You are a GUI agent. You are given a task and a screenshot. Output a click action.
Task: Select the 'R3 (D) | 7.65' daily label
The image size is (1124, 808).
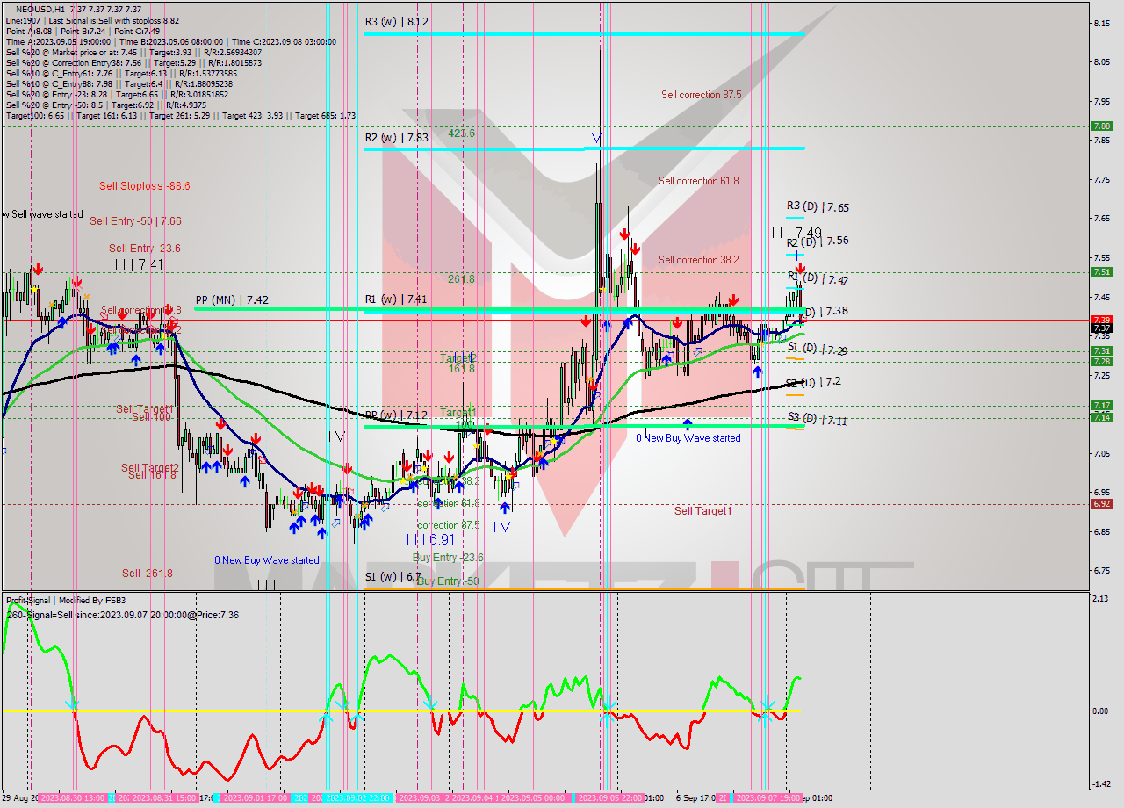coord(818,207)
